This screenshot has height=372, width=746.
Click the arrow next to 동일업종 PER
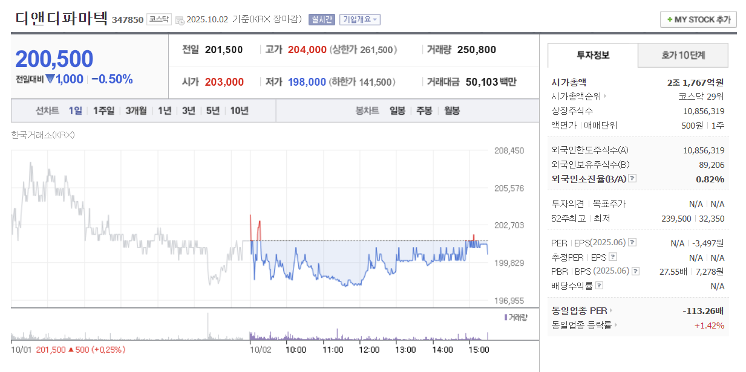(611, 311)
